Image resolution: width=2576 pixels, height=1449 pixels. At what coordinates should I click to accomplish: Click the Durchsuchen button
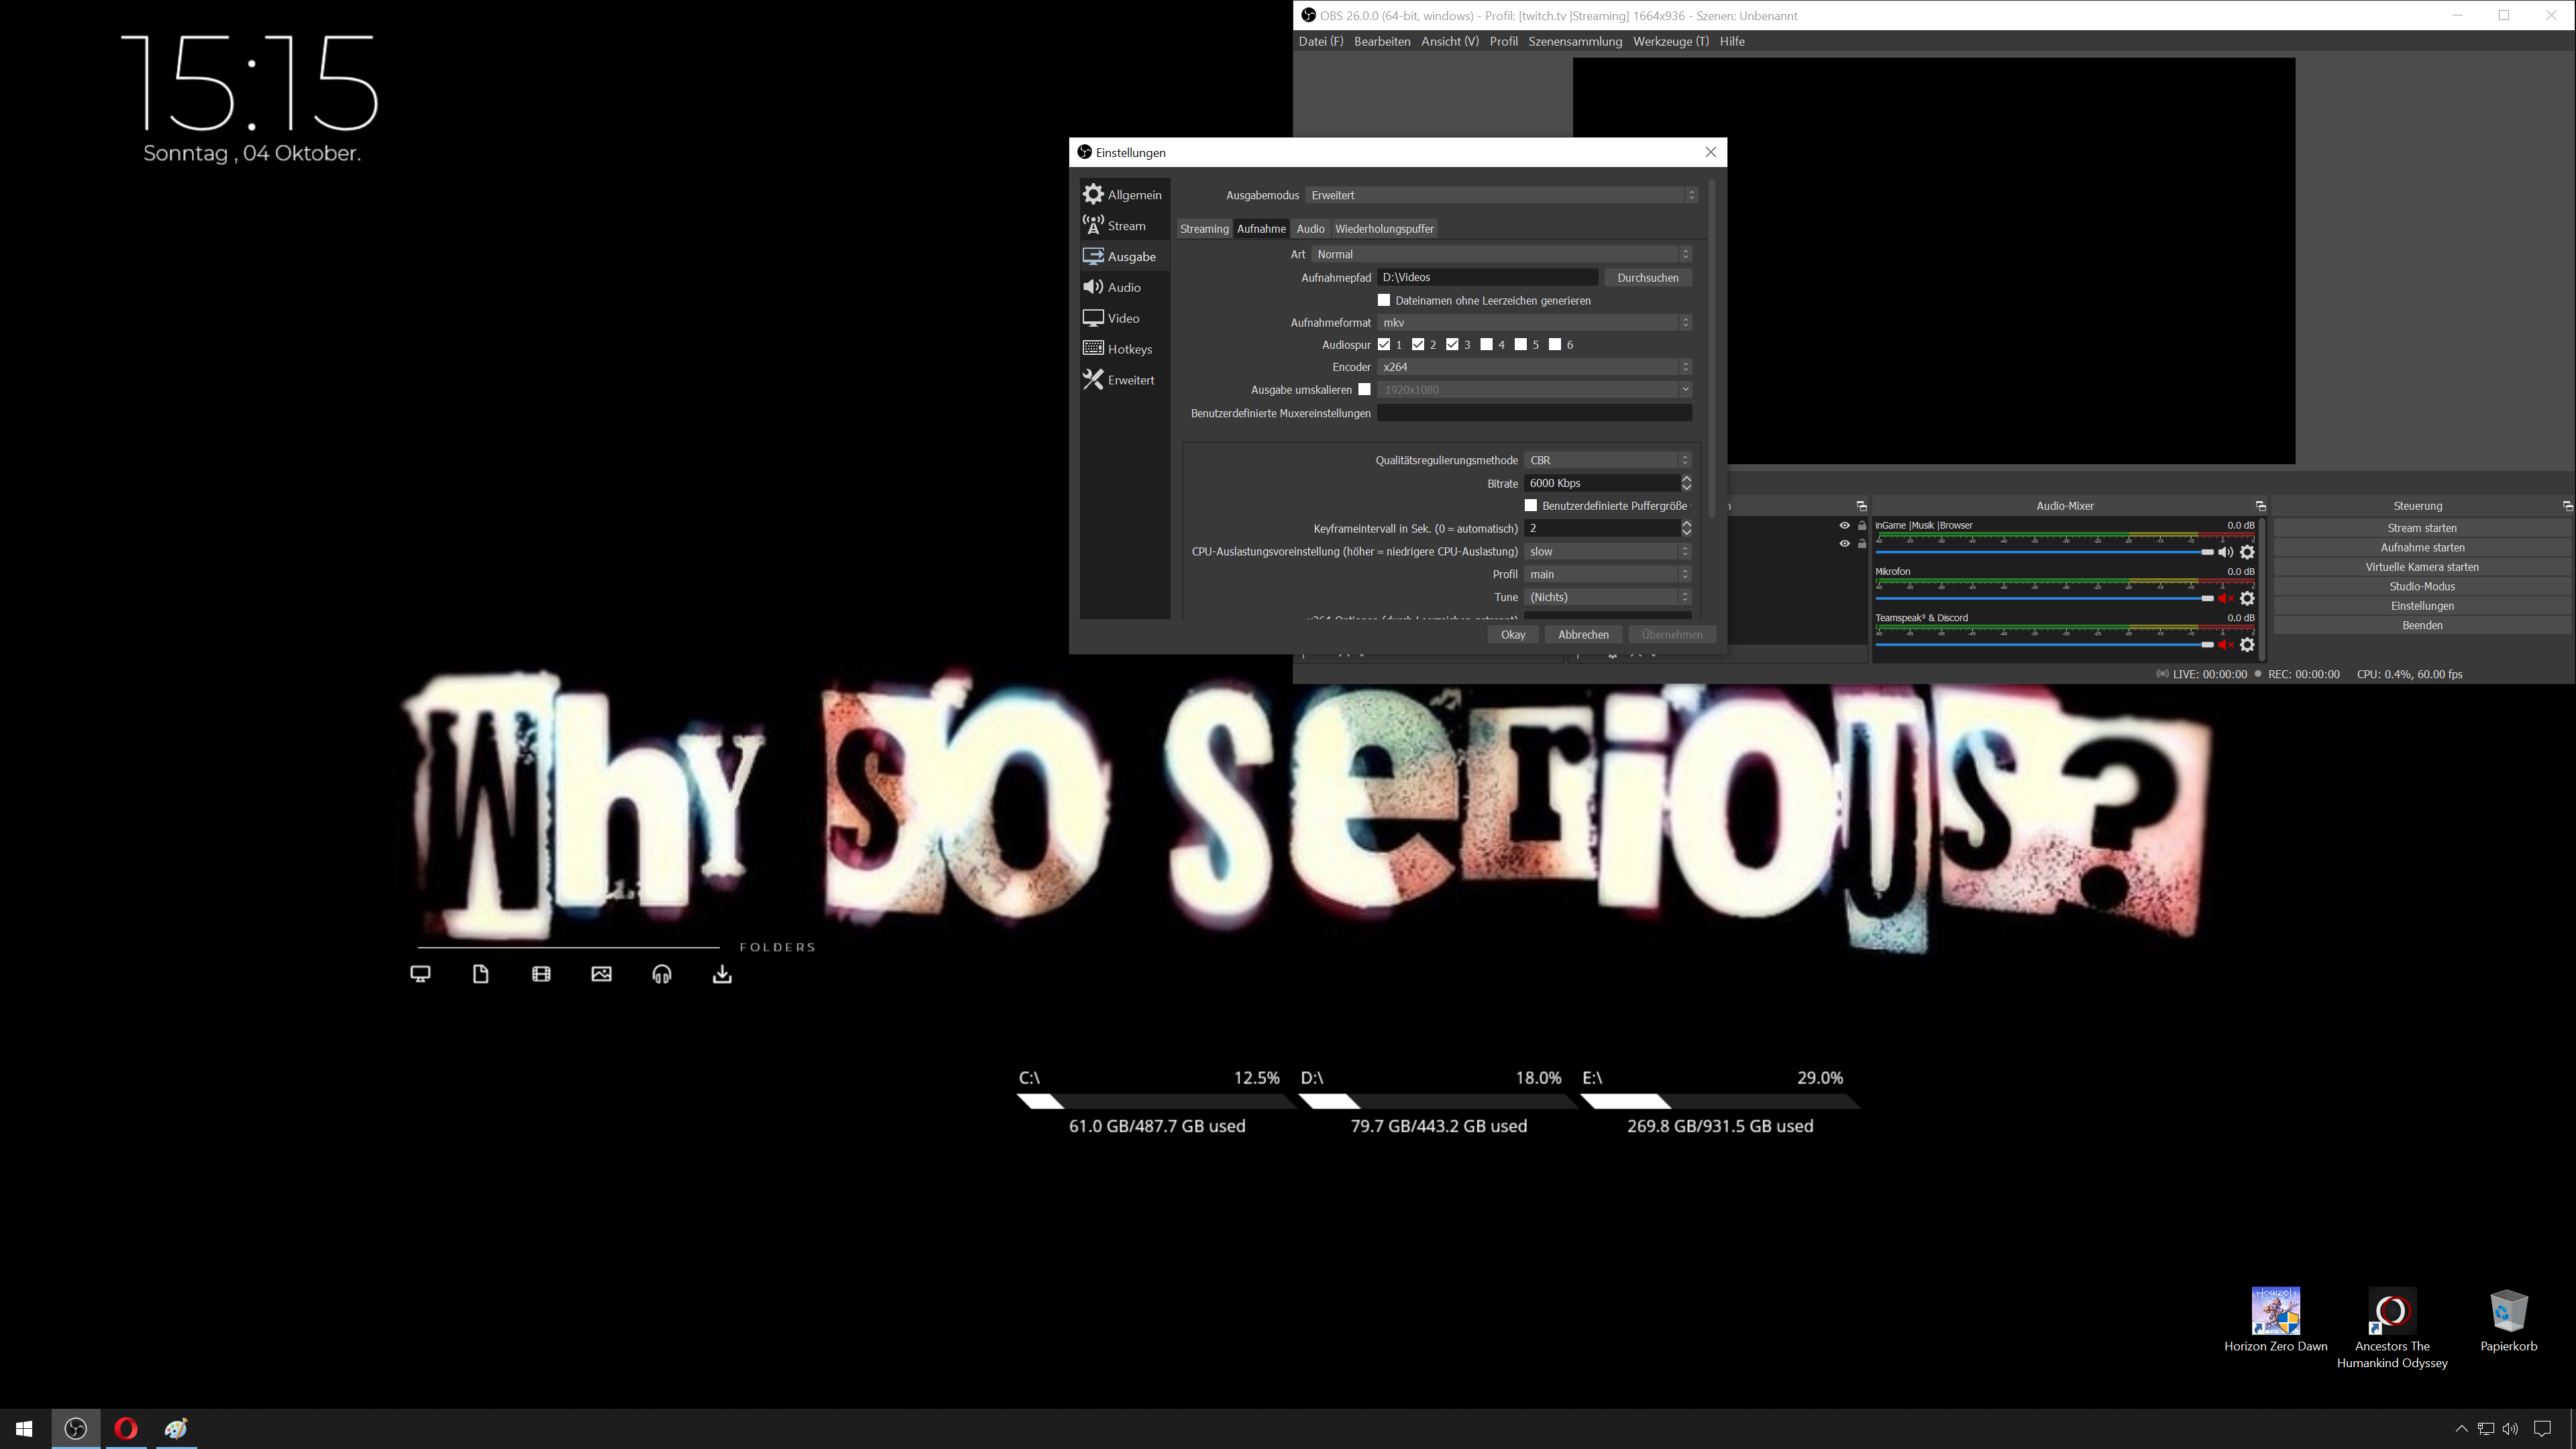1647,277
